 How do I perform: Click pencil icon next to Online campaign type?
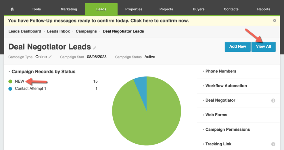pyautogui.click(x=50, y=57)
